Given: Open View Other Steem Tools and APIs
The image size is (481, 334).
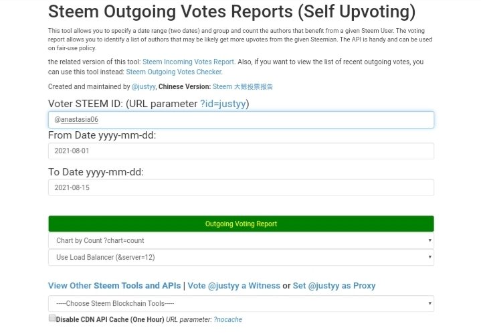Looking at the screenshot, I should 114,286.
